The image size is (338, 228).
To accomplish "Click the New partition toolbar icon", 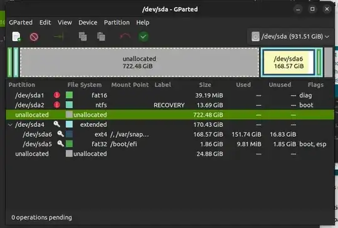I will (x=16, y=37).
